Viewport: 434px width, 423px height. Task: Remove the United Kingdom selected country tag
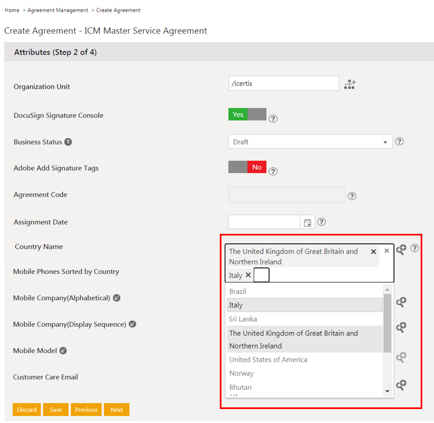point(373,252)
